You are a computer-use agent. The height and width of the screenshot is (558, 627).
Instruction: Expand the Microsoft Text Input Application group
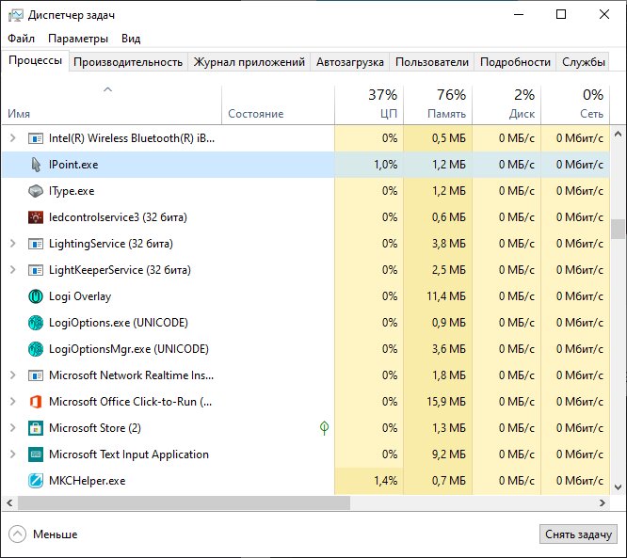(13, 454)
